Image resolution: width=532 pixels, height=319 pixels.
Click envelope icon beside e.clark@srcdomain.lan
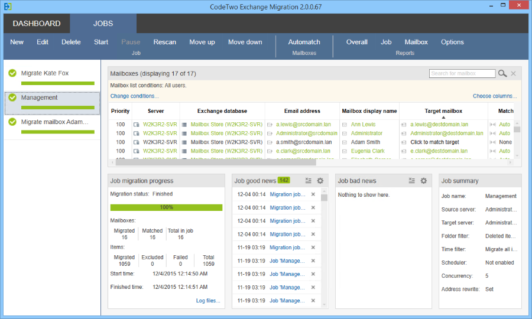click(x=270, y=151)
